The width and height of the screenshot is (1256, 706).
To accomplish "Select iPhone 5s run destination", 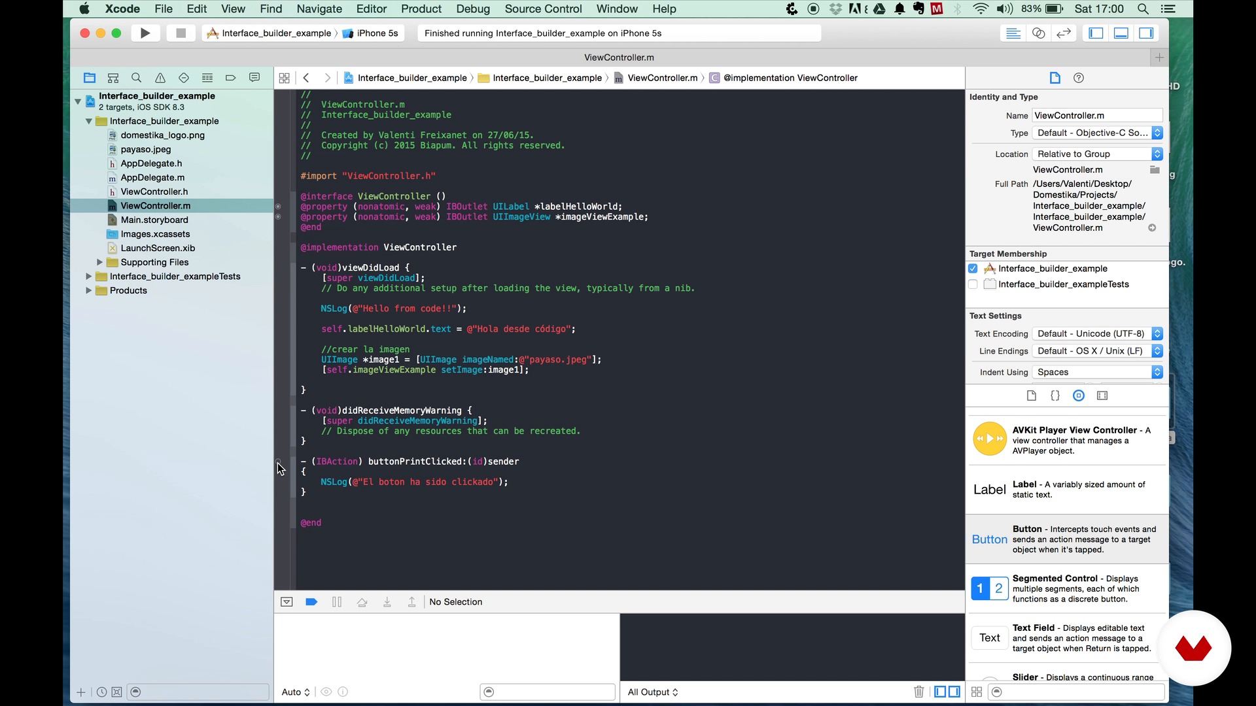I will [370, 33].
